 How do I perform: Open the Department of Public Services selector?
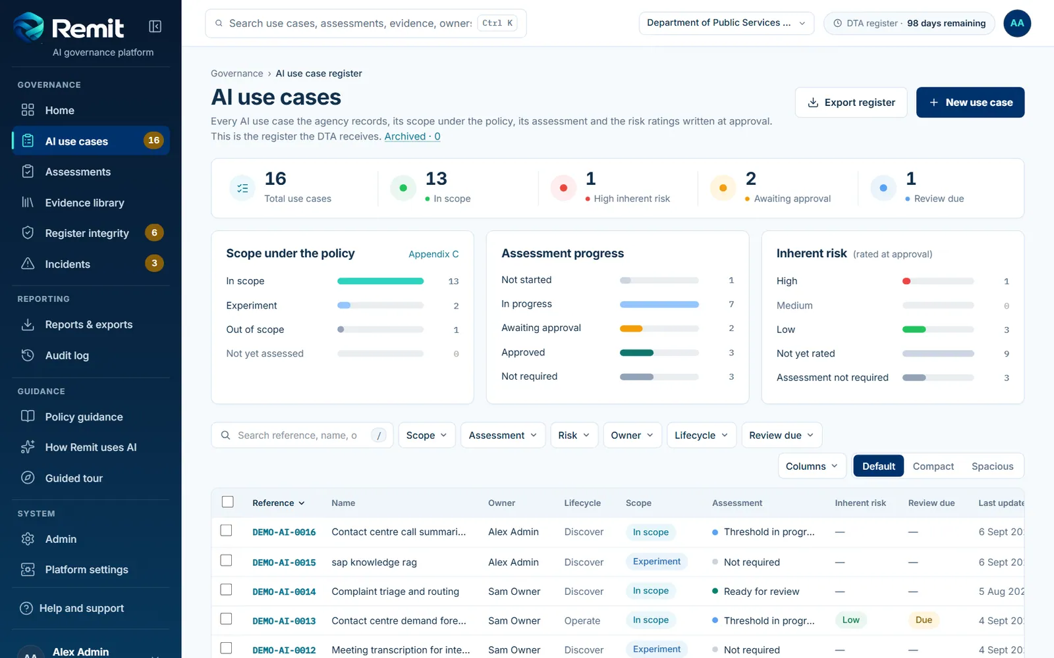[727, 23]
